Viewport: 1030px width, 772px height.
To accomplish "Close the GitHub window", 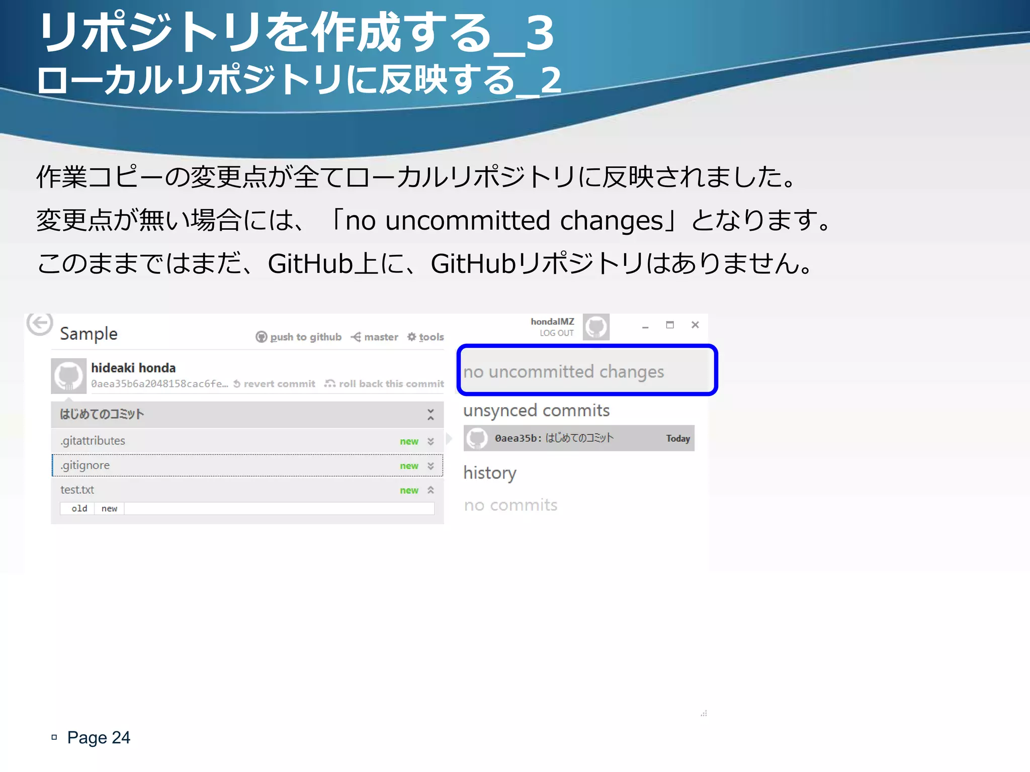I will (x=695, y=325).
